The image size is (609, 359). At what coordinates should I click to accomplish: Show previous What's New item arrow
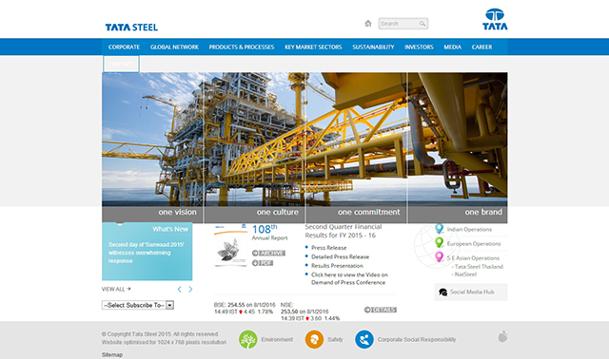(180, 290)
